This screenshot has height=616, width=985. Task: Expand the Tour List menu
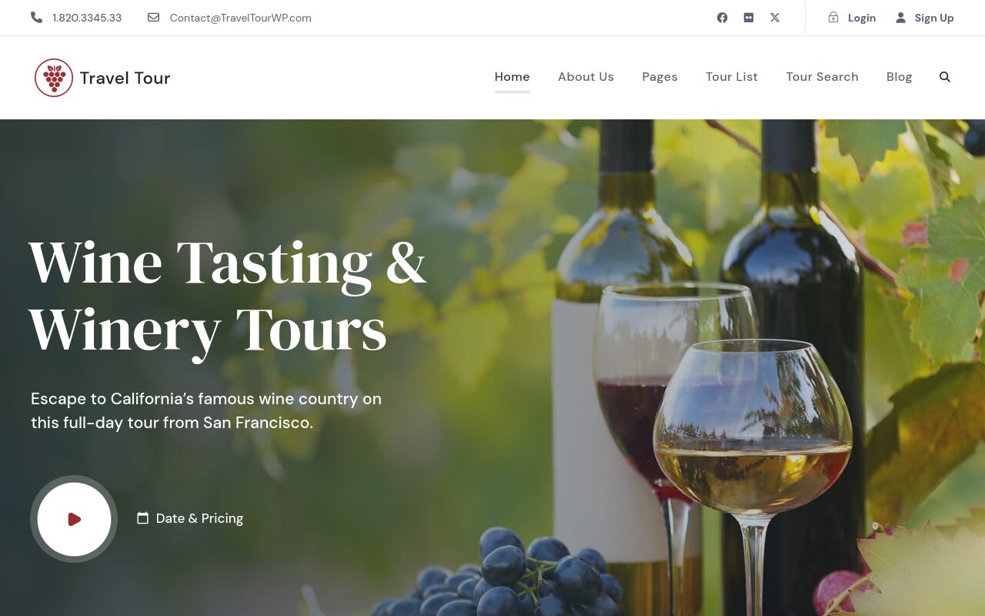click(732, 77)
